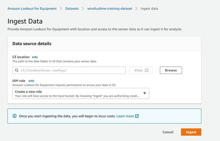Image resolution: width=220 pixels, height=141 pixels.
Task: Click the IAM role dropdown arrow
Action: [x=145, y=93]
